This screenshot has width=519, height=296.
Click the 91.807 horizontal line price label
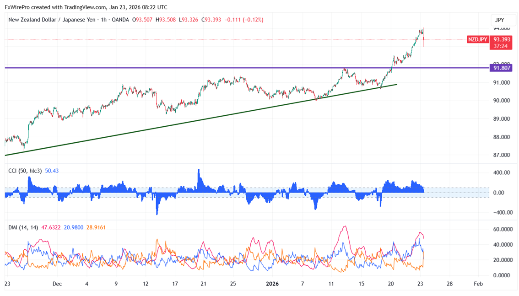pyautogui.click(x=501, y=68)
